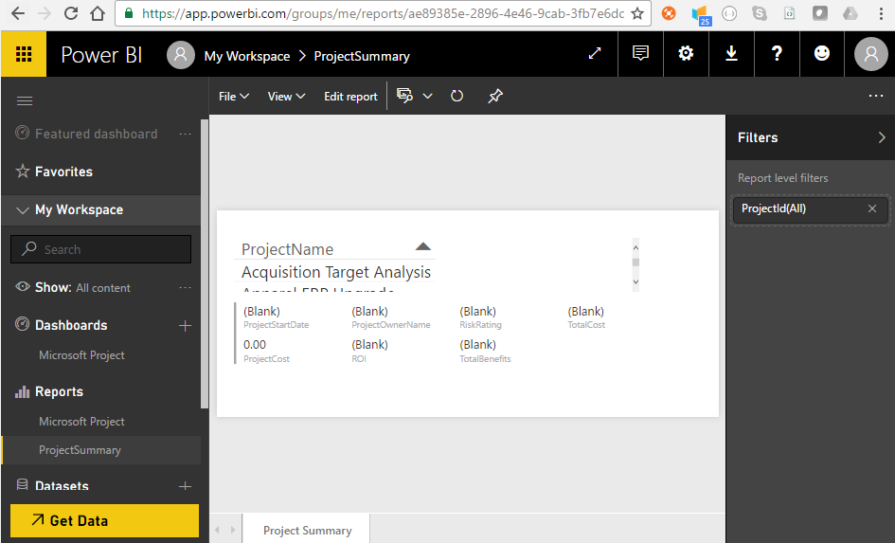Open the File menu dropdown
This screenshot has width=895, height=543.
click(x=233, y=96)
